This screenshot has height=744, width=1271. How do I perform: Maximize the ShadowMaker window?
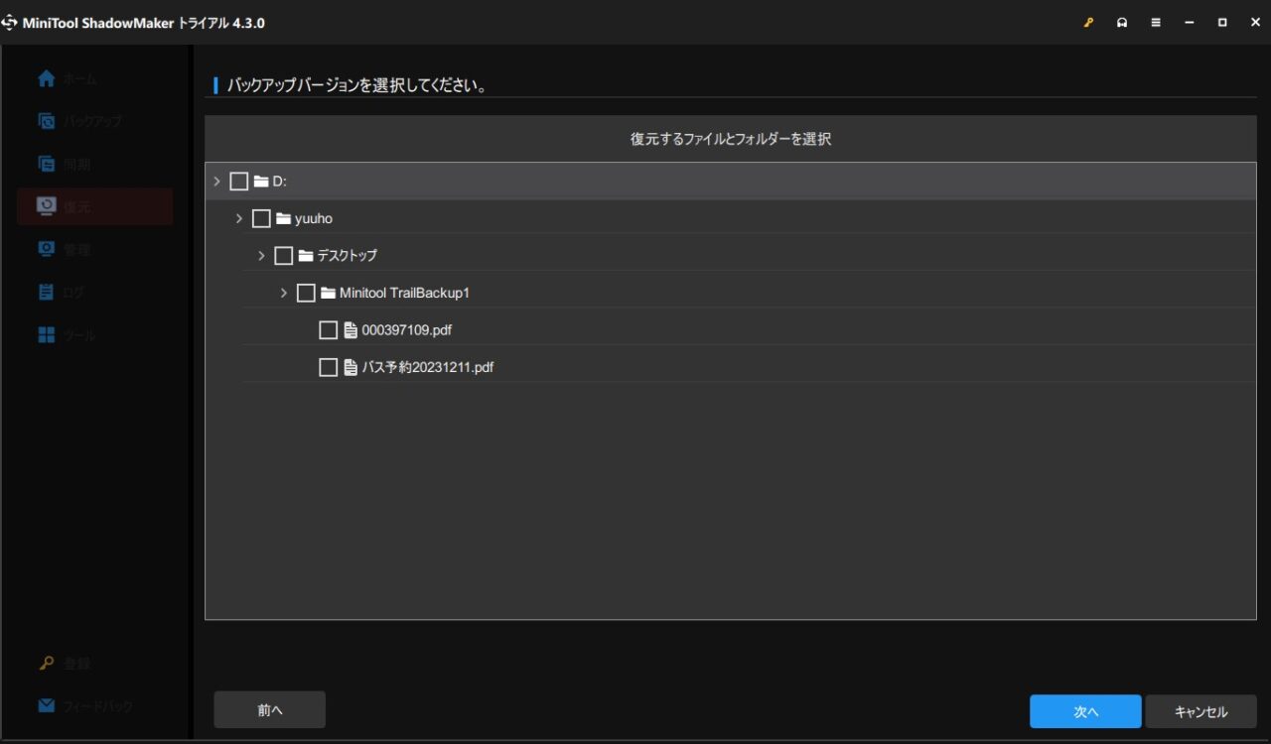[1222, 23]
